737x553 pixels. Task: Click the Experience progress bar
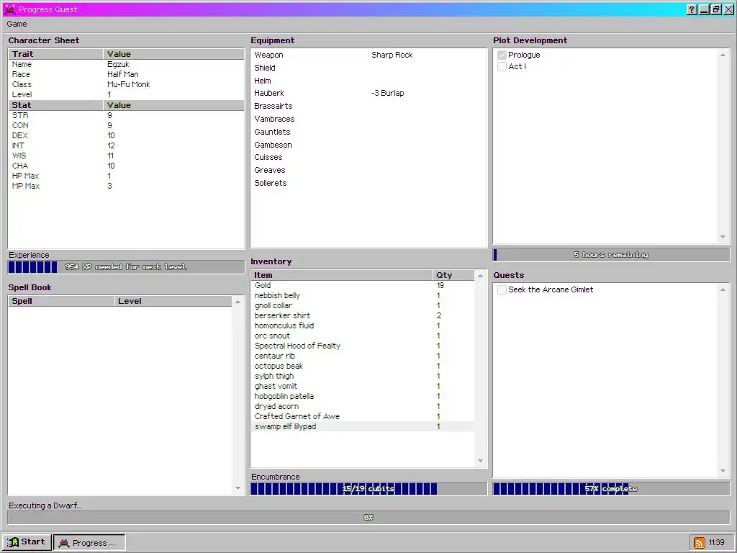click(126, 267)
